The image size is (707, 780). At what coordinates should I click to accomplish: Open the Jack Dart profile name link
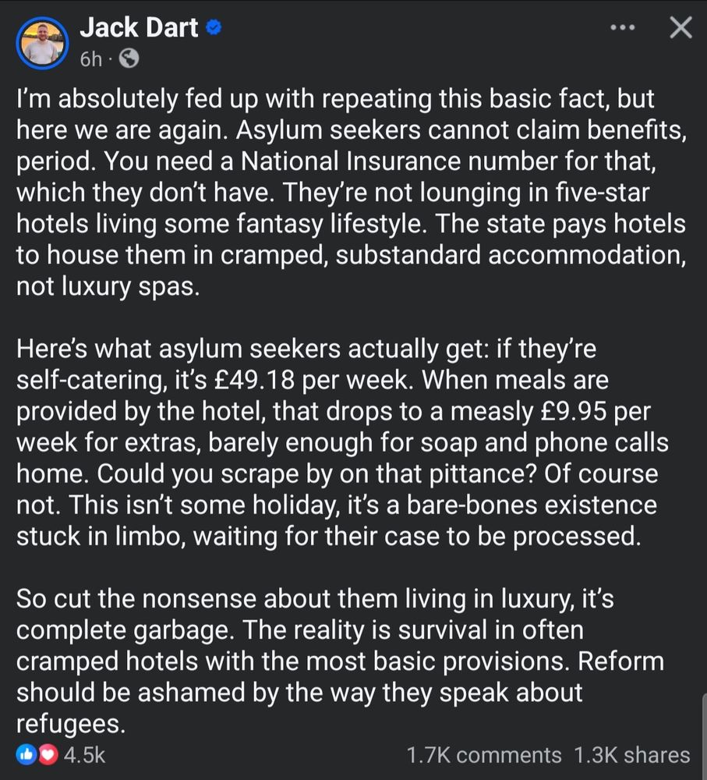point(139,27)
